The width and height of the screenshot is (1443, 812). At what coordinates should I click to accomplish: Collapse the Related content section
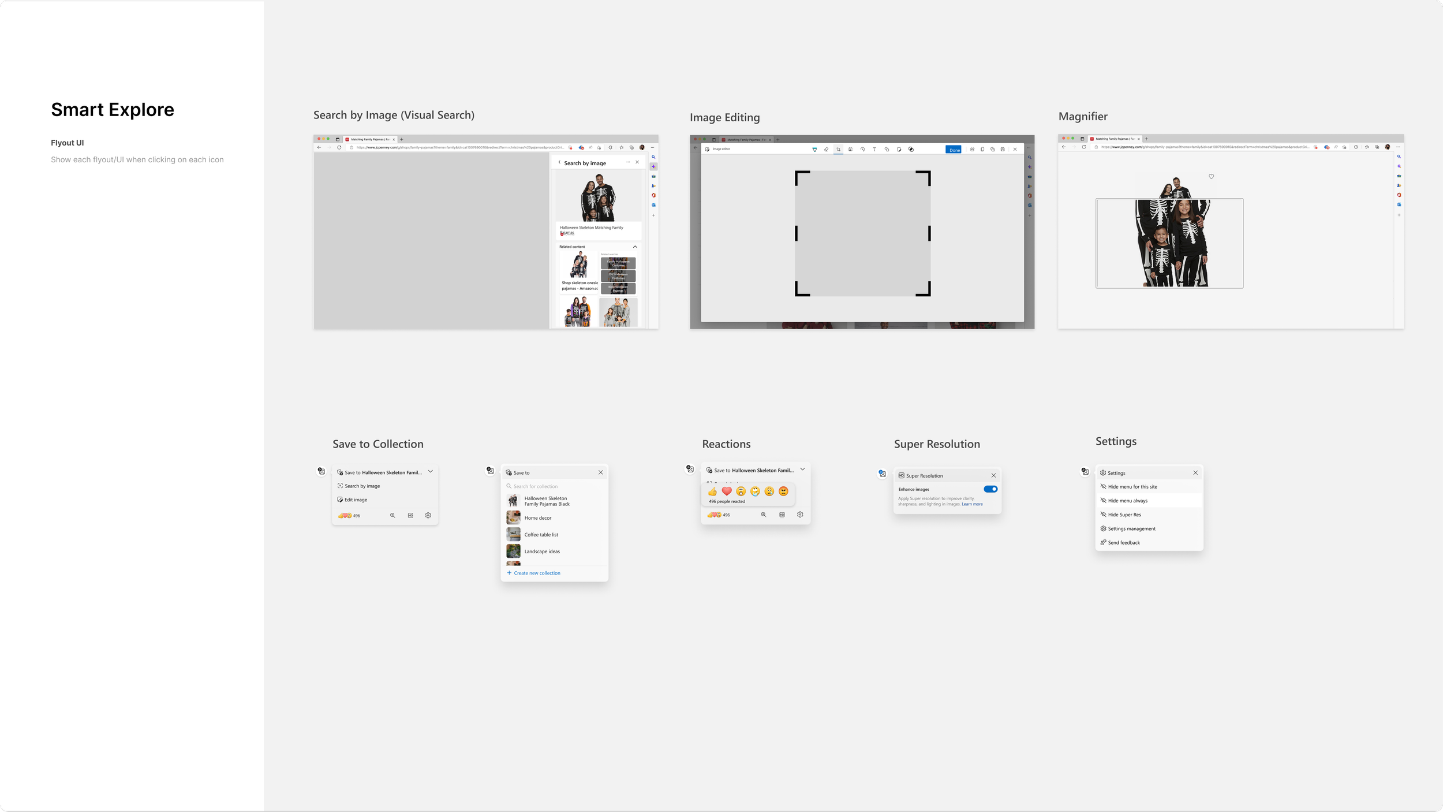[x=635, y=247]
